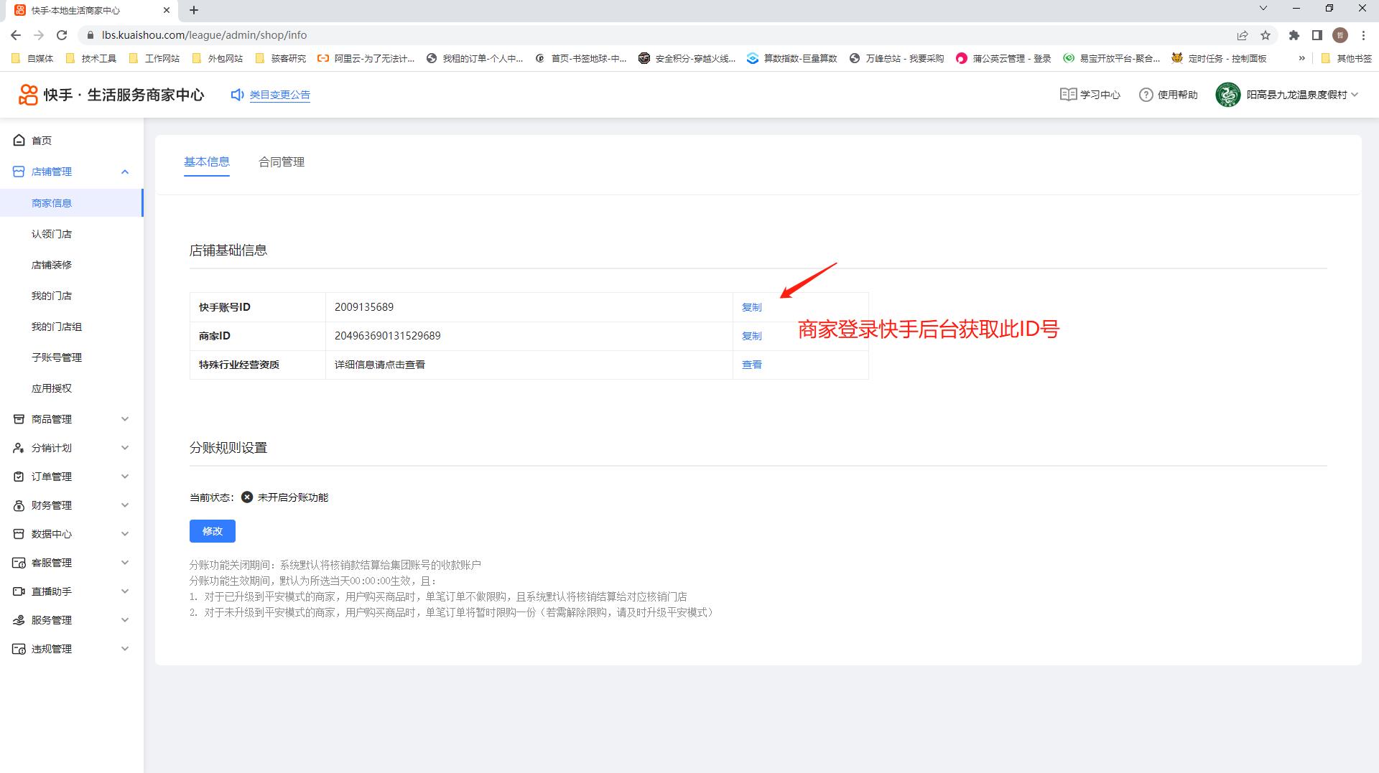Open 类目变更公告 announcement link

click(279, 95)
